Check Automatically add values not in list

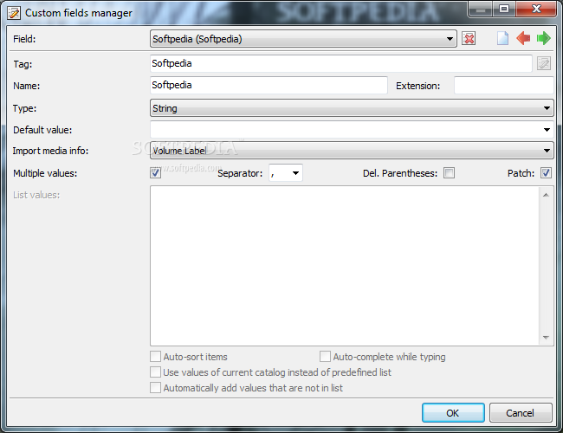coord(155,388)
